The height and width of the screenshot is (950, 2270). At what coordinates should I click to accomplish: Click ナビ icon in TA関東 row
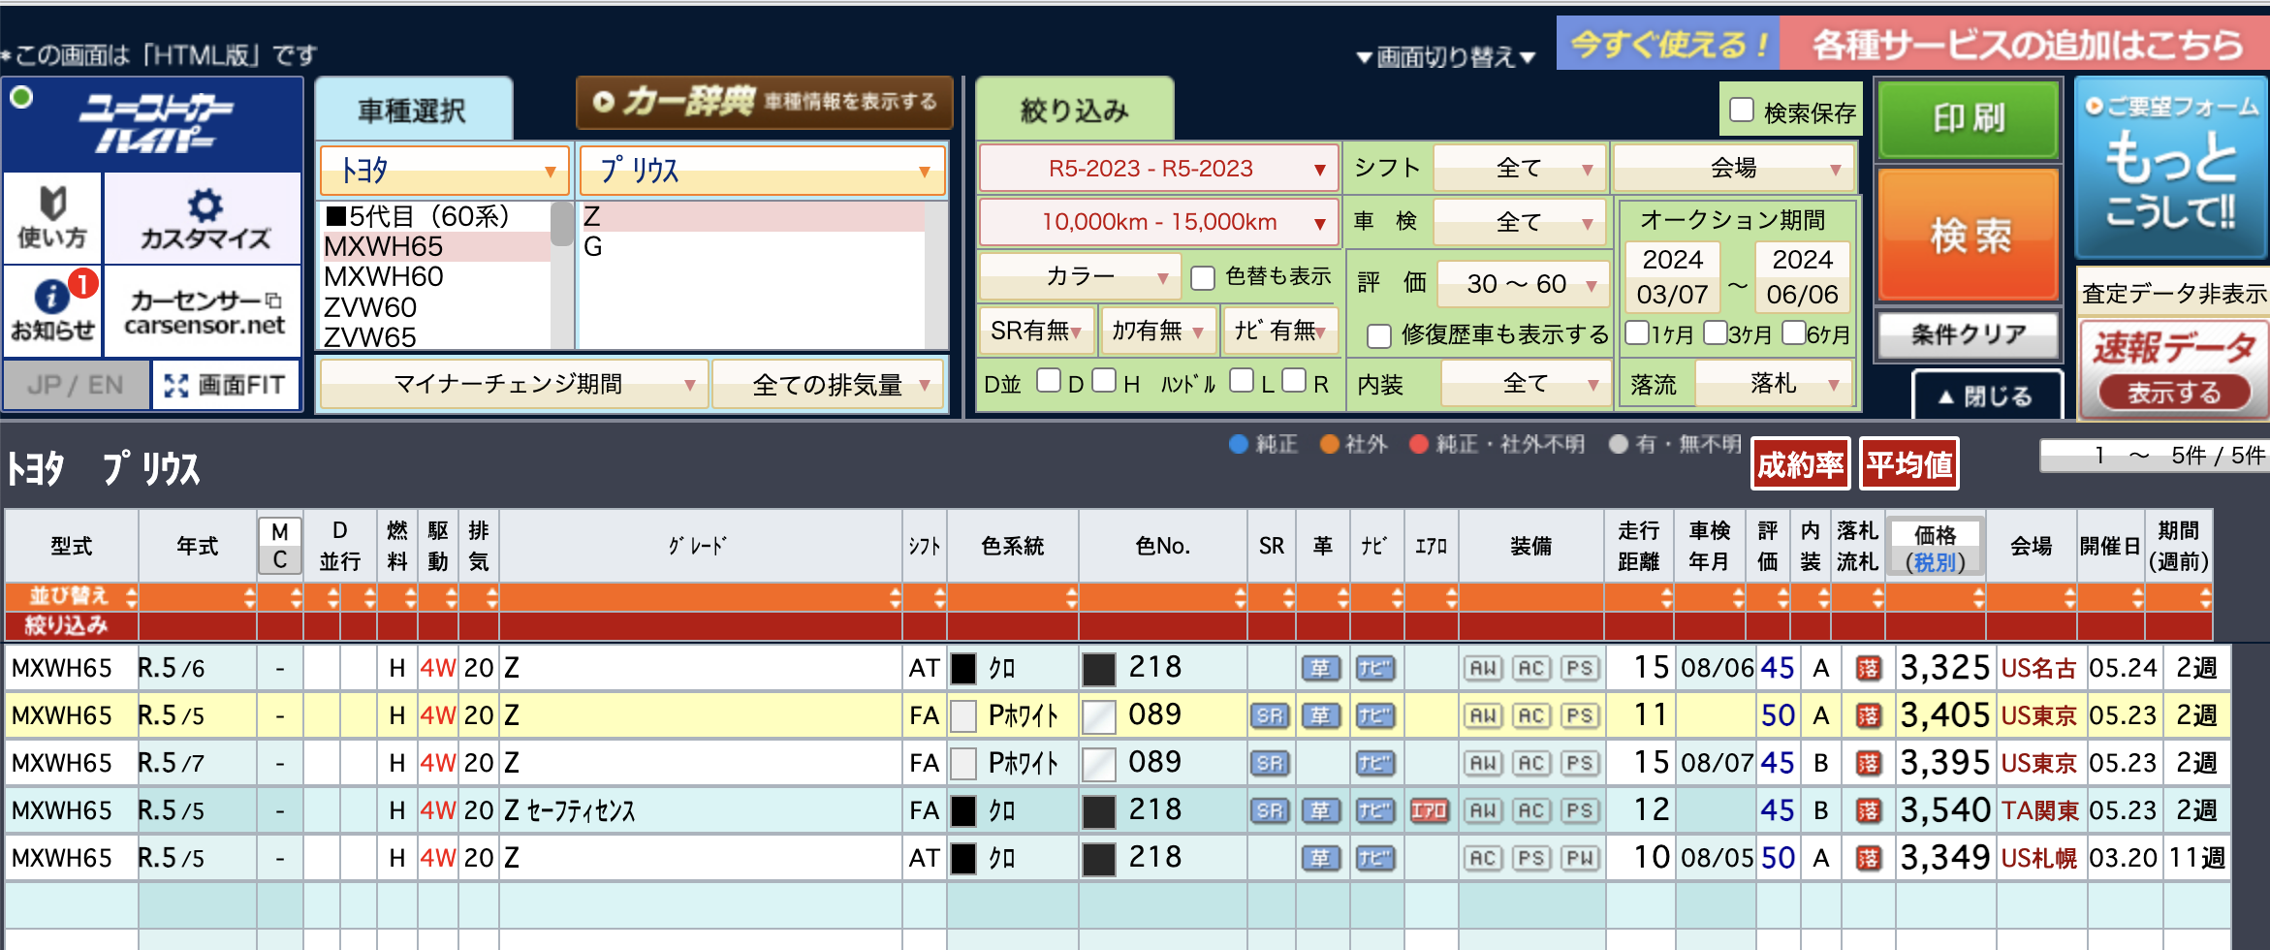(x=1374, y=810)
